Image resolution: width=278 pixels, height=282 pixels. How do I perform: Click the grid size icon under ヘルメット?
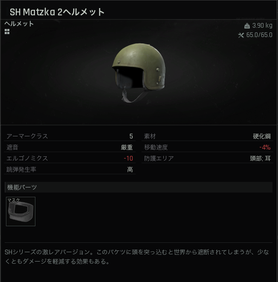click(x=7, y=32)
